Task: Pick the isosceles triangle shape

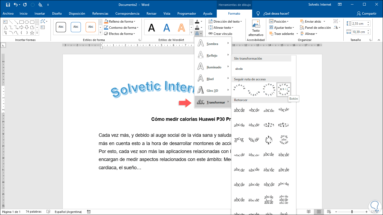Action: pyautogui.click(x=6, y=27)
